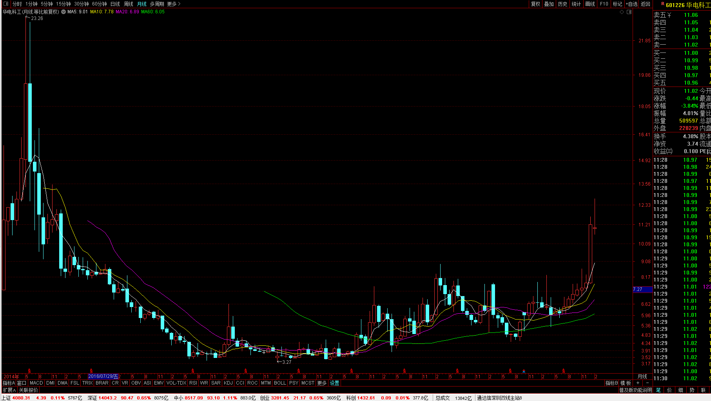Expand 更多 periods dropdown at top
Screen dimensions: 711x401
(174, 4)
